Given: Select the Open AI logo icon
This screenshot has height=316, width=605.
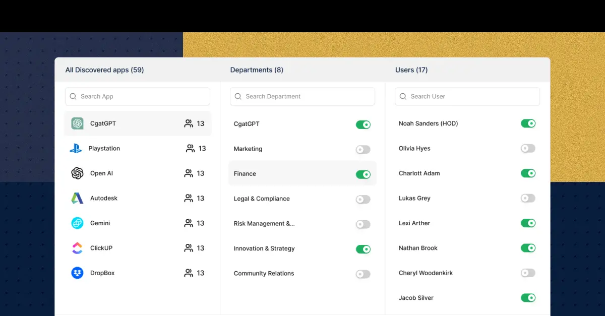Looking at the screenshot, I should coord(77,173).
